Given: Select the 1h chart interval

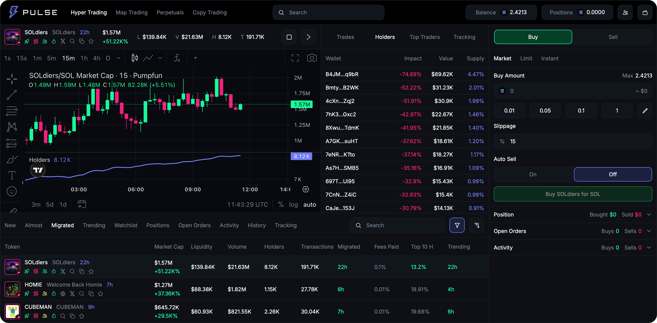Looking at the screenshot, I should pyautogui.click(x=84, y=58).
